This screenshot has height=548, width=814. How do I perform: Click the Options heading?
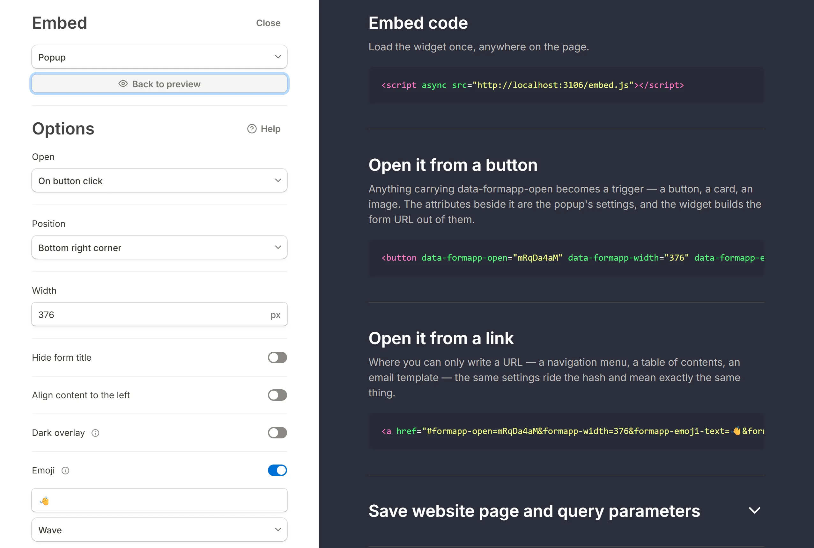point(63,129)
